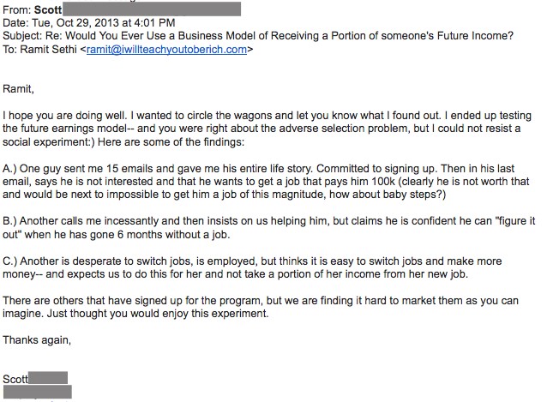
Task: Open the ramit@iwillteachyoutoberich.com email link
Action: pos(166,50)
